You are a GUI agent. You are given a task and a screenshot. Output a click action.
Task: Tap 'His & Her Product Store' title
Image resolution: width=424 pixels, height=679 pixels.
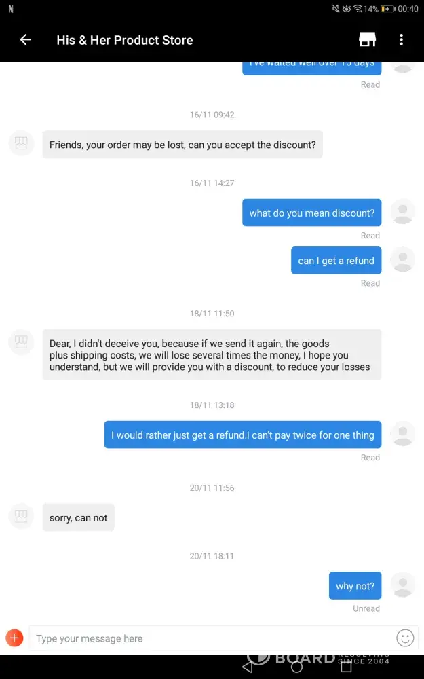click(x=125, y=40)
